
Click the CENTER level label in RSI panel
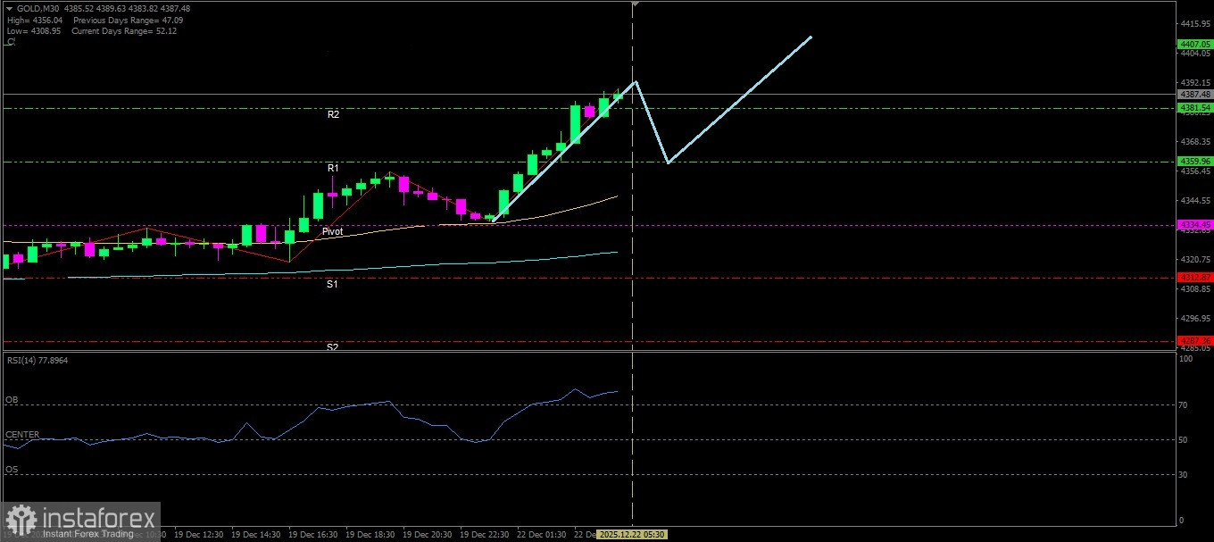click(22, 435)
